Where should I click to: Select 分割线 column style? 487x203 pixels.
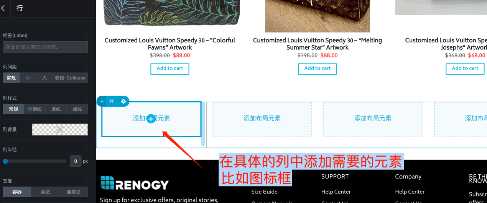(x=35, y=109)
